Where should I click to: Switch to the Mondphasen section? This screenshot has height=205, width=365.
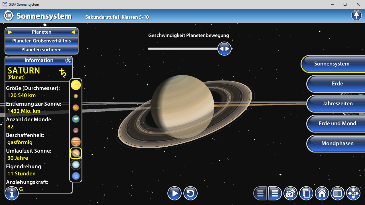click(337, 143)
